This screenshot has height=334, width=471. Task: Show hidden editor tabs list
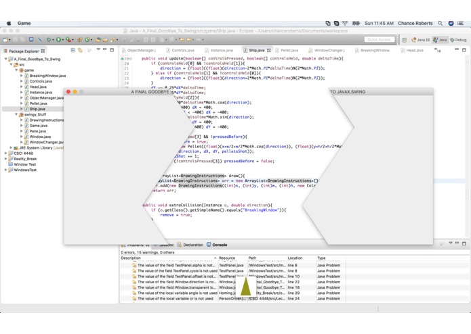438,51
